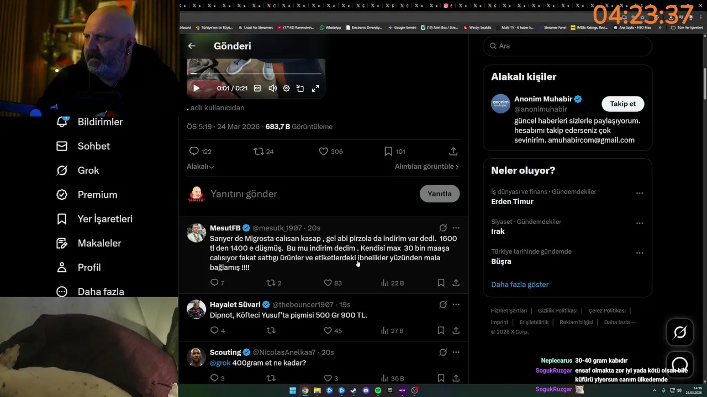707x397 pixels.
Task: Open more options on Scouting's reply
Action: pyautogui.click(x=456, y=352)
